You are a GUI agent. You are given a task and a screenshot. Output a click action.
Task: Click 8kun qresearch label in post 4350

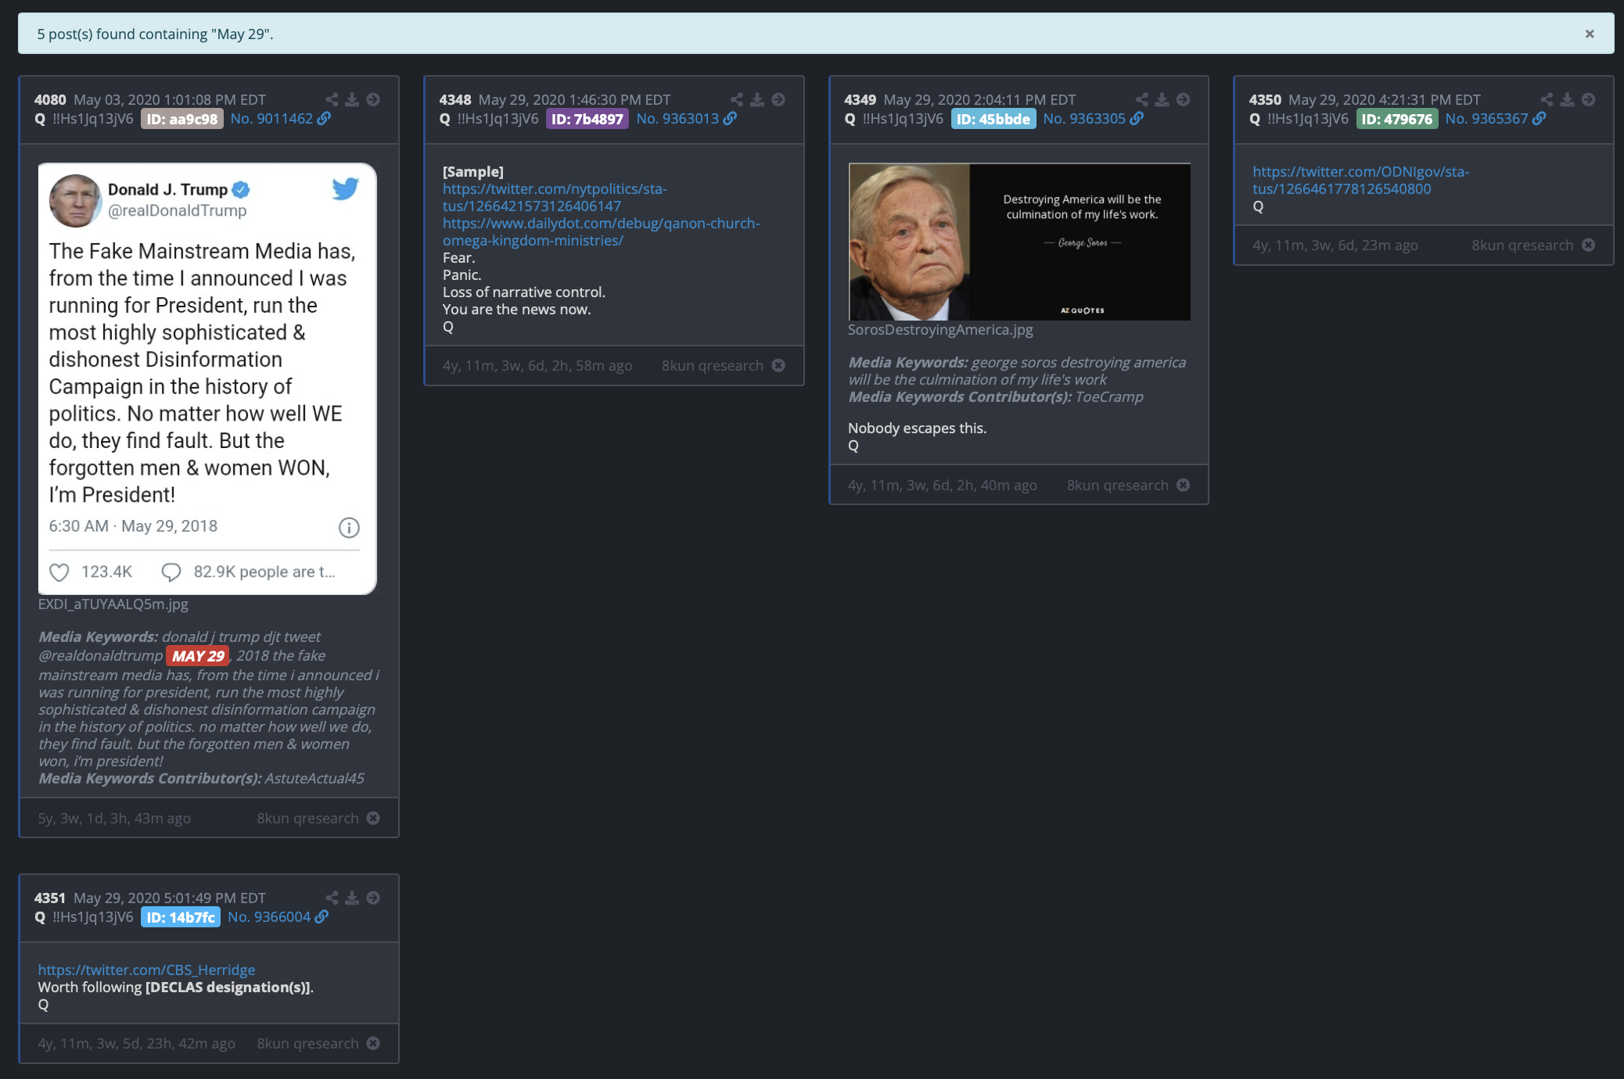(1522, 245)
